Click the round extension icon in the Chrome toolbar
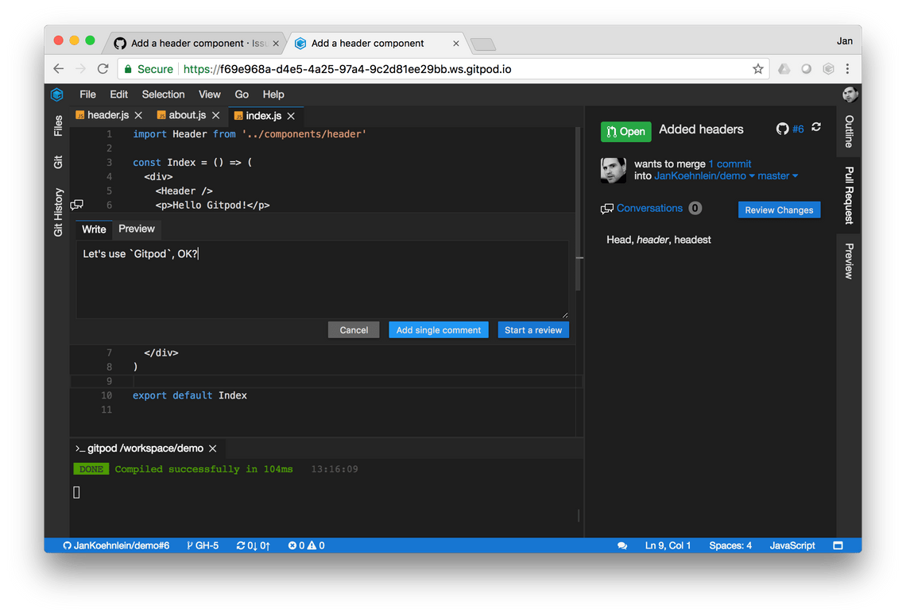The image size is (906, 616). pyautogui.click(x=806, y=69)
